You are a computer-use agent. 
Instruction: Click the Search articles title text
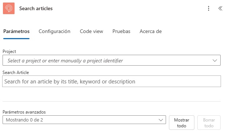(36, 8)
